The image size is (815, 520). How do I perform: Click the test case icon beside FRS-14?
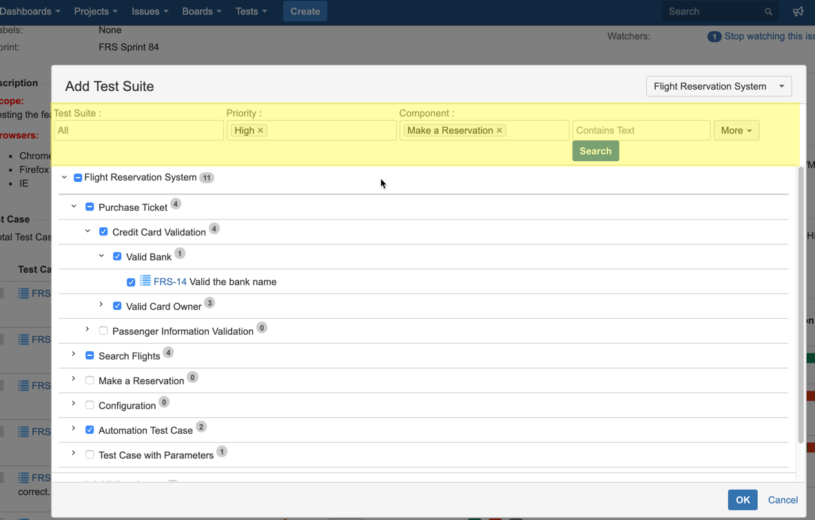145,280
